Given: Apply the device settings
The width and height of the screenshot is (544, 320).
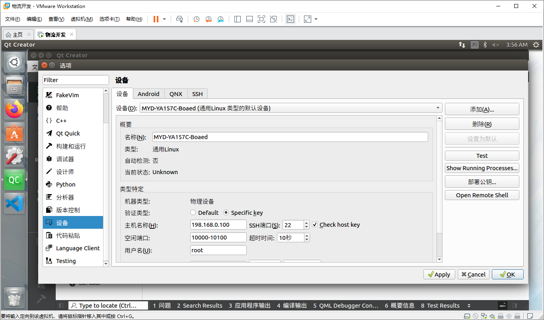Looking at the screenshot, I should click(439, 275).
